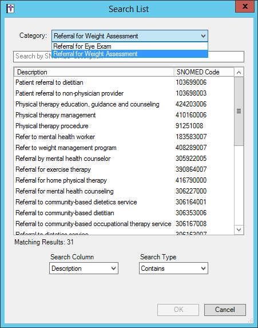The image size is (258, 328).
Task: Click the results list scrollbar thumb
Action: tap(239, 111)
